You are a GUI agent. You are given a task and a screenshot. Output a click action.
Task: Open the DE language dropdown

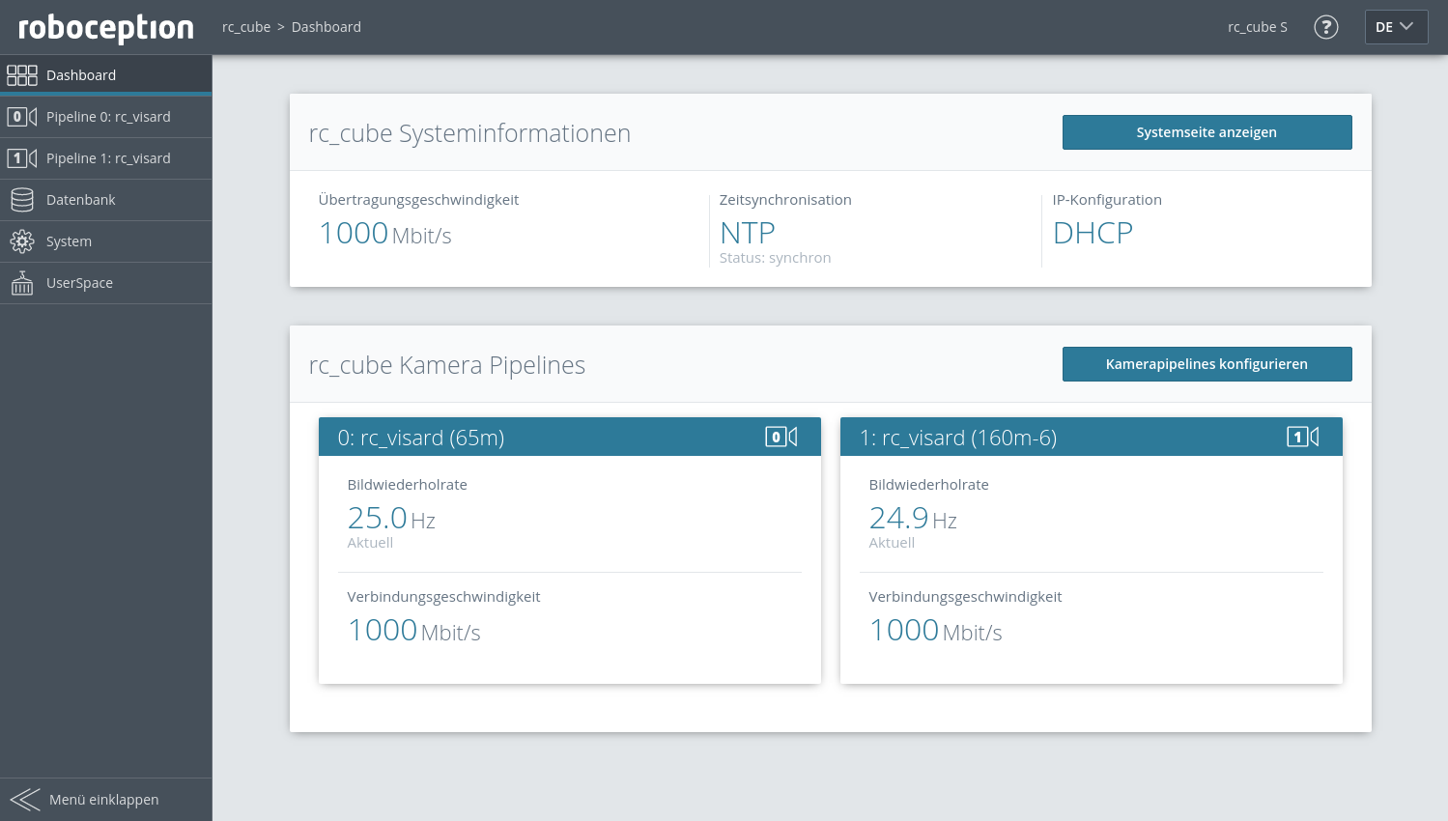point(1396,27)
